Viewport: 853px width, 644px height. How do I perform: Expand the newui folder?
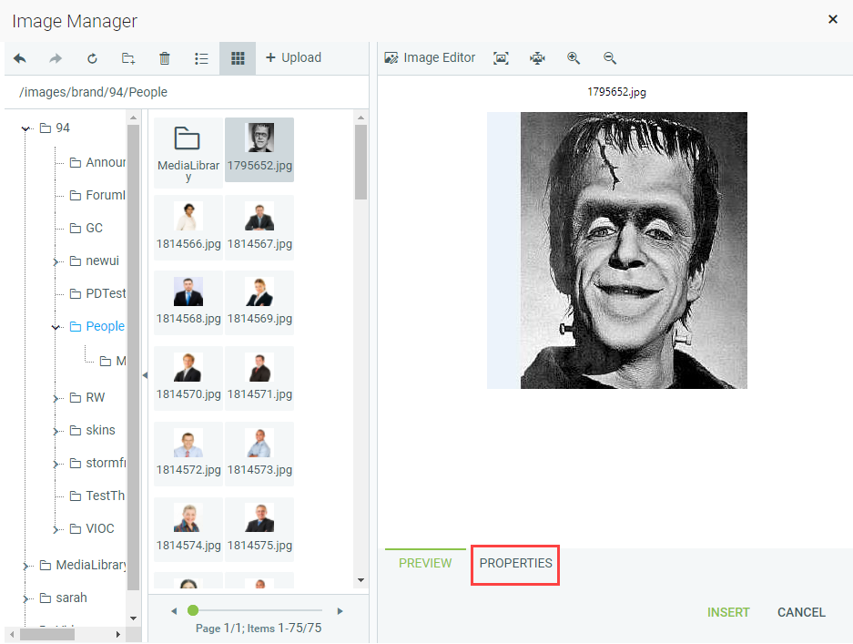(56, 261)
